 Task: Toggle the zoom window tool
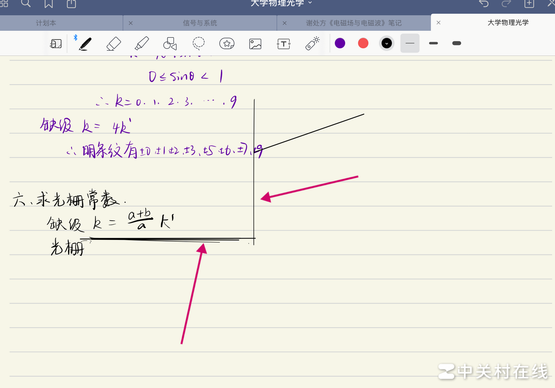coord(56,44)
